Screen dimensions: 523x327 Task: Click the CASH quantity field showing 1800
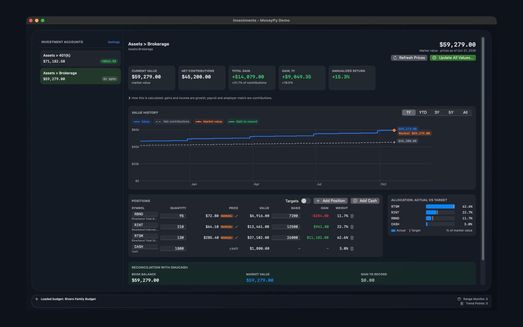173,249
